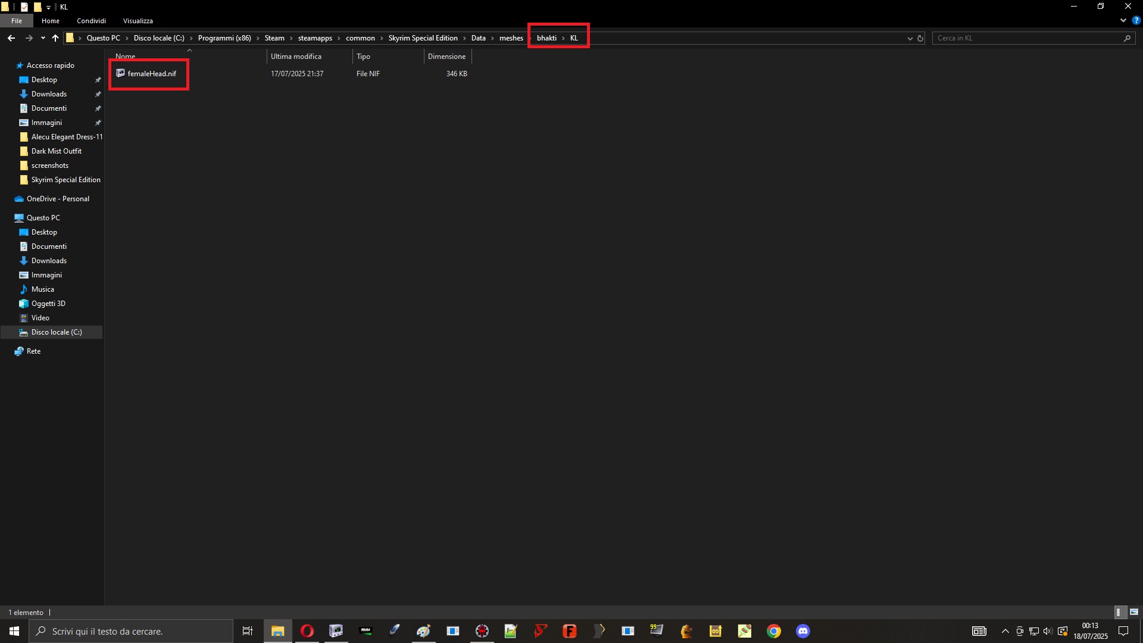Open address bar previous locations dropdown

coord(910,38)
